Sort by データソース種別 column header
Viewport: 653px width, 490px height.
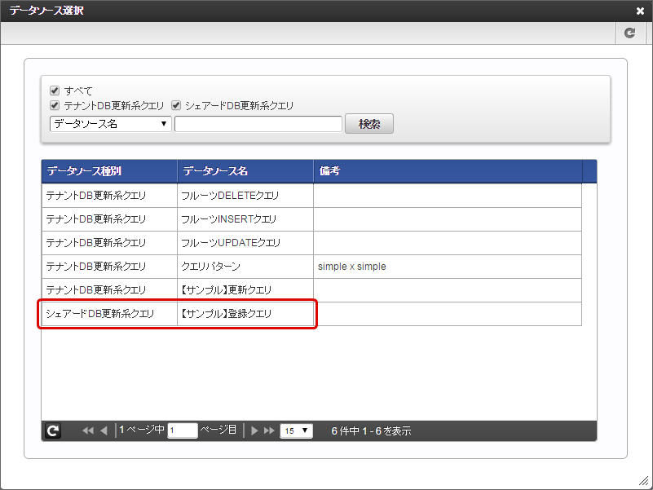tap(109, 171)
